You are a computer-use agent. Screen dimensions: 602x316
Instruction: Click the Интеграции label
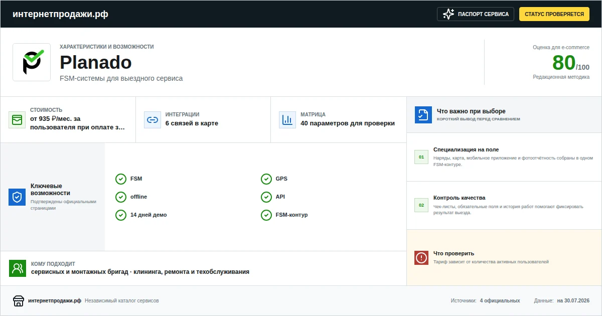tap(182, 114)
